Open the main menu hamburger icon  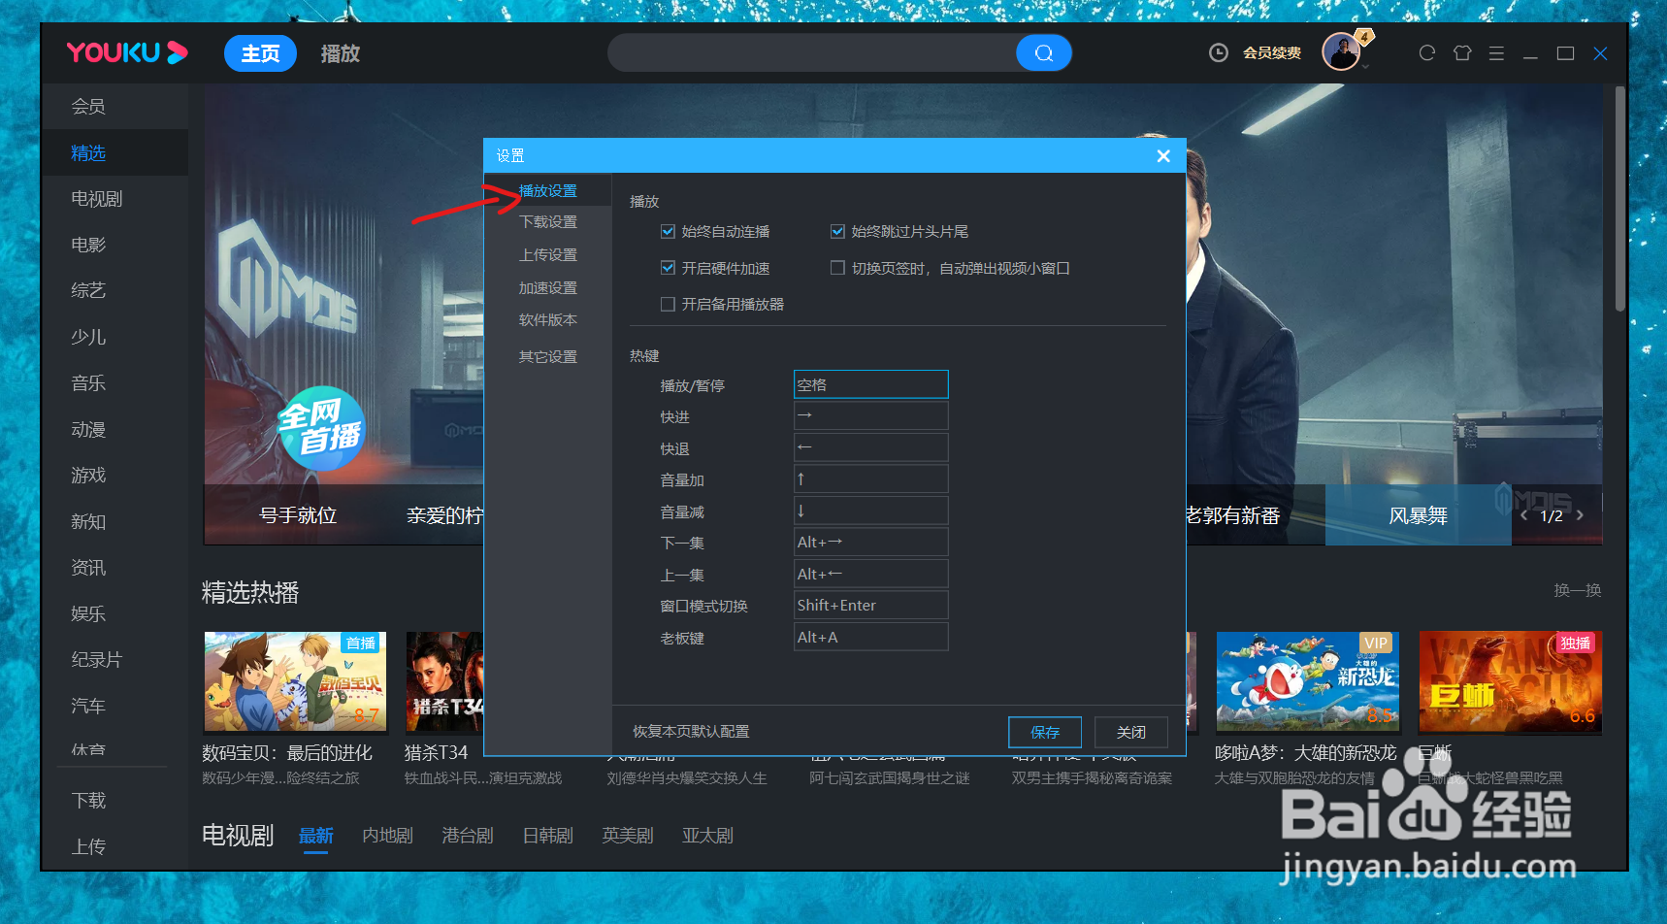1496,53
